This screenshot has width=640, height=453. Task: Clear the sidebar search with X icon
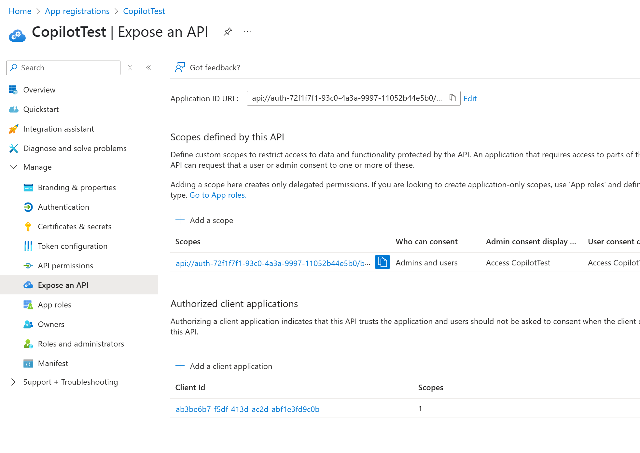click(130, 68)
